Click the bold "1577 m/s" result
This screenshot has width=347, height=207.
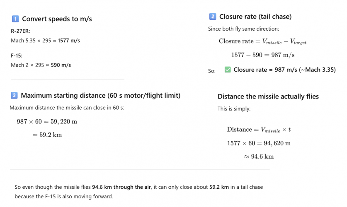[69, 41]
